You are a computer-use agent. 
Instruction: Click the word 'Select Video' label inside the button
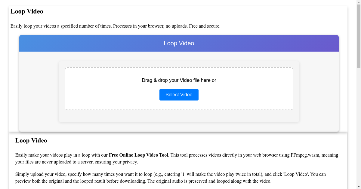pyautogui.click(x=179, y=94)
